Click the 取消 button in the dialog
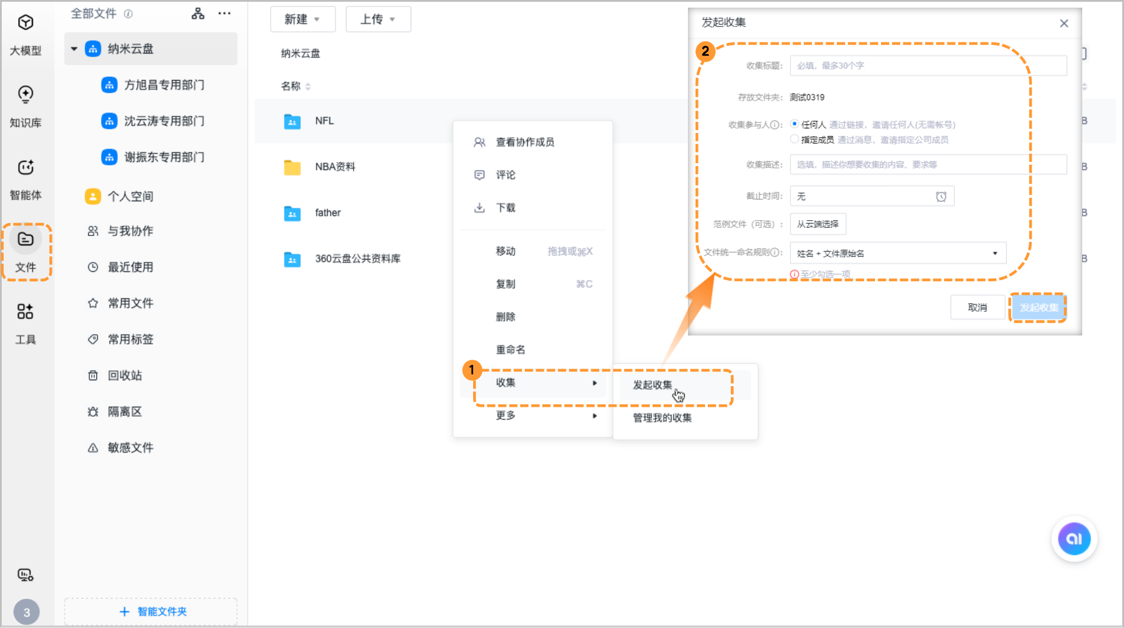 click(x=977, y=307)
